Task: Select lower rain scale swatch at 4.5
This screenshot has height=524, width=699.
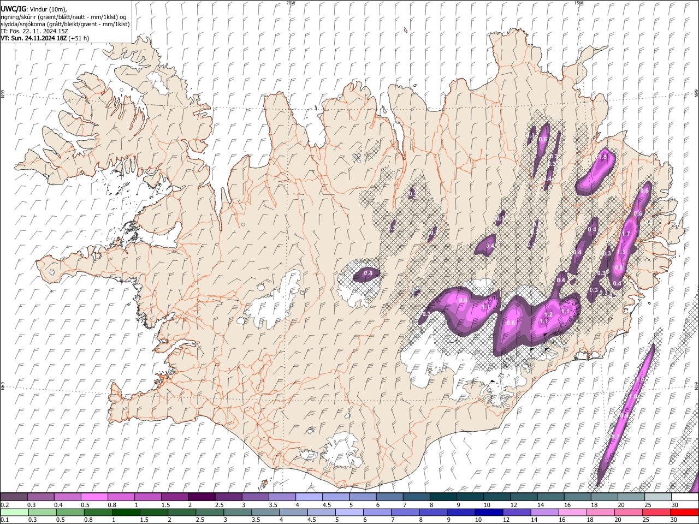Action: tap(322, 513)
